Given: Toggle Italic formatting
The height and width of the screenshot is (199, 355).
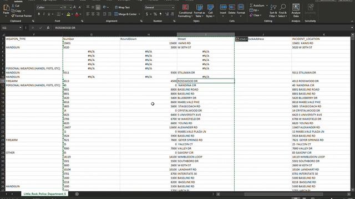Looking at the screenshot, I should click(44, 14).
